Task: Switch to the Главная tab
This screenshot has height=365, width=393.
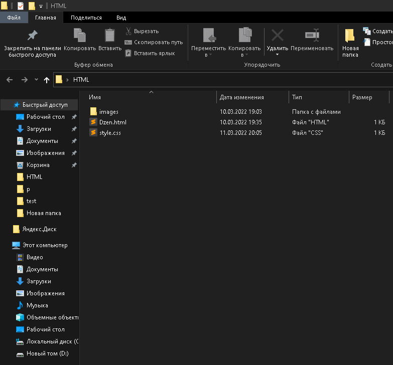Action: [45, 18]
